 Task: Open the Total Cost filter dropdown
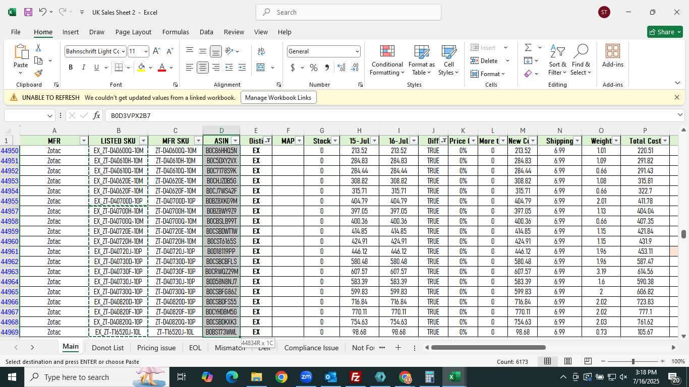pos(665,141)
